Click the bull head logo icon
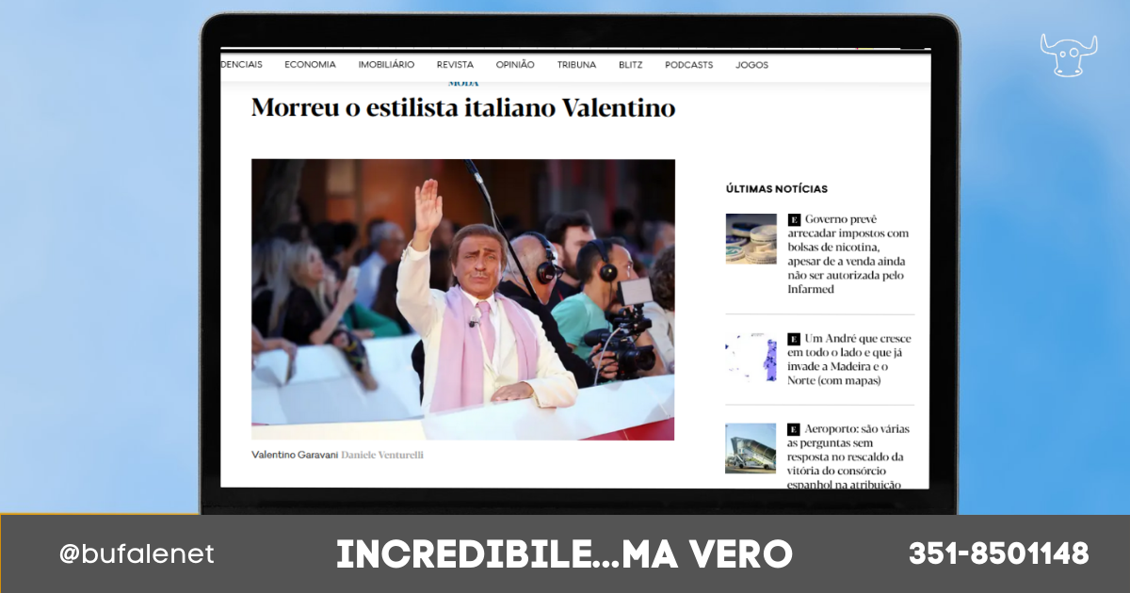1130x593 pixels. coord(1068,55)
